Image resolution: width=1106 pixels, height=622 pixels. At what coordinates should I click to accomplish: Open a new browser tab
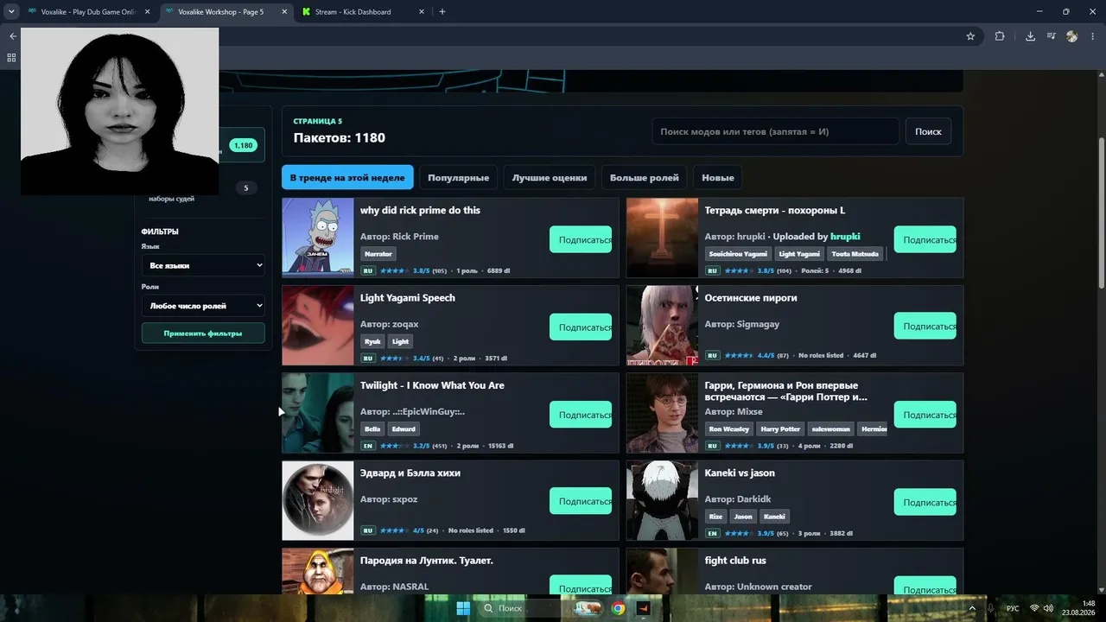click(442, 12)
